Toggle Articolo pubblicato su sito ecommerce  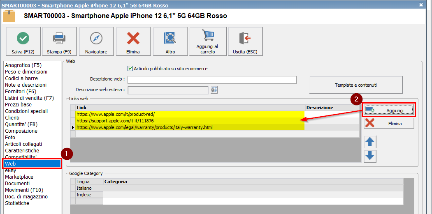click(x=130, y=69)
